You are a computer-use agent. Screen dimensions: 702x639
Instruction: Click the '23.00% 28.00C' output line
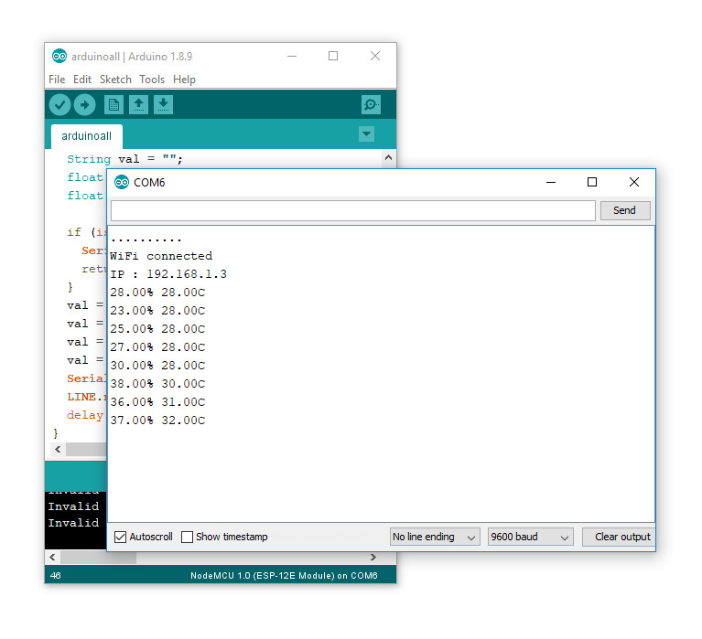(157, 311)
